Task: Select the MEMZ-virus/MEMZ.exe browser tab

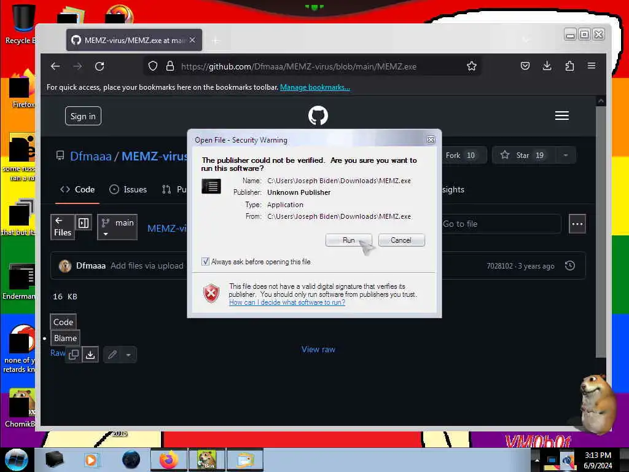Action: (x=134, y=40)
